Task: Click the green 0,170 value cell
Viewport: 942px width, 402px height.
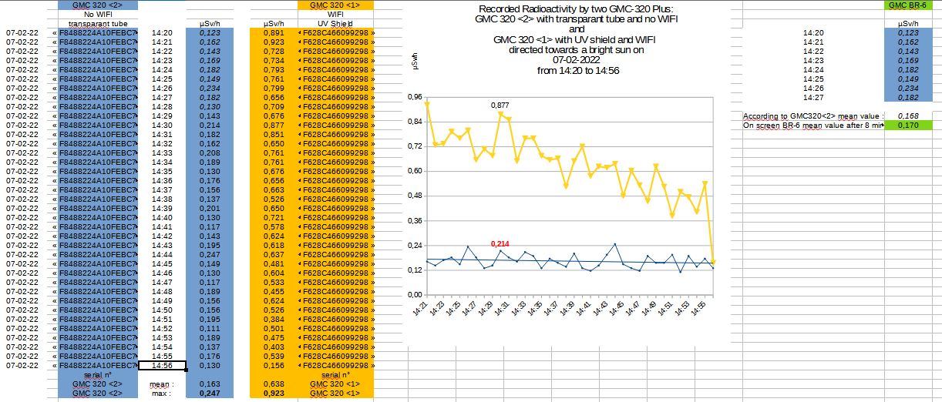Action: click(x=907, y=125)
